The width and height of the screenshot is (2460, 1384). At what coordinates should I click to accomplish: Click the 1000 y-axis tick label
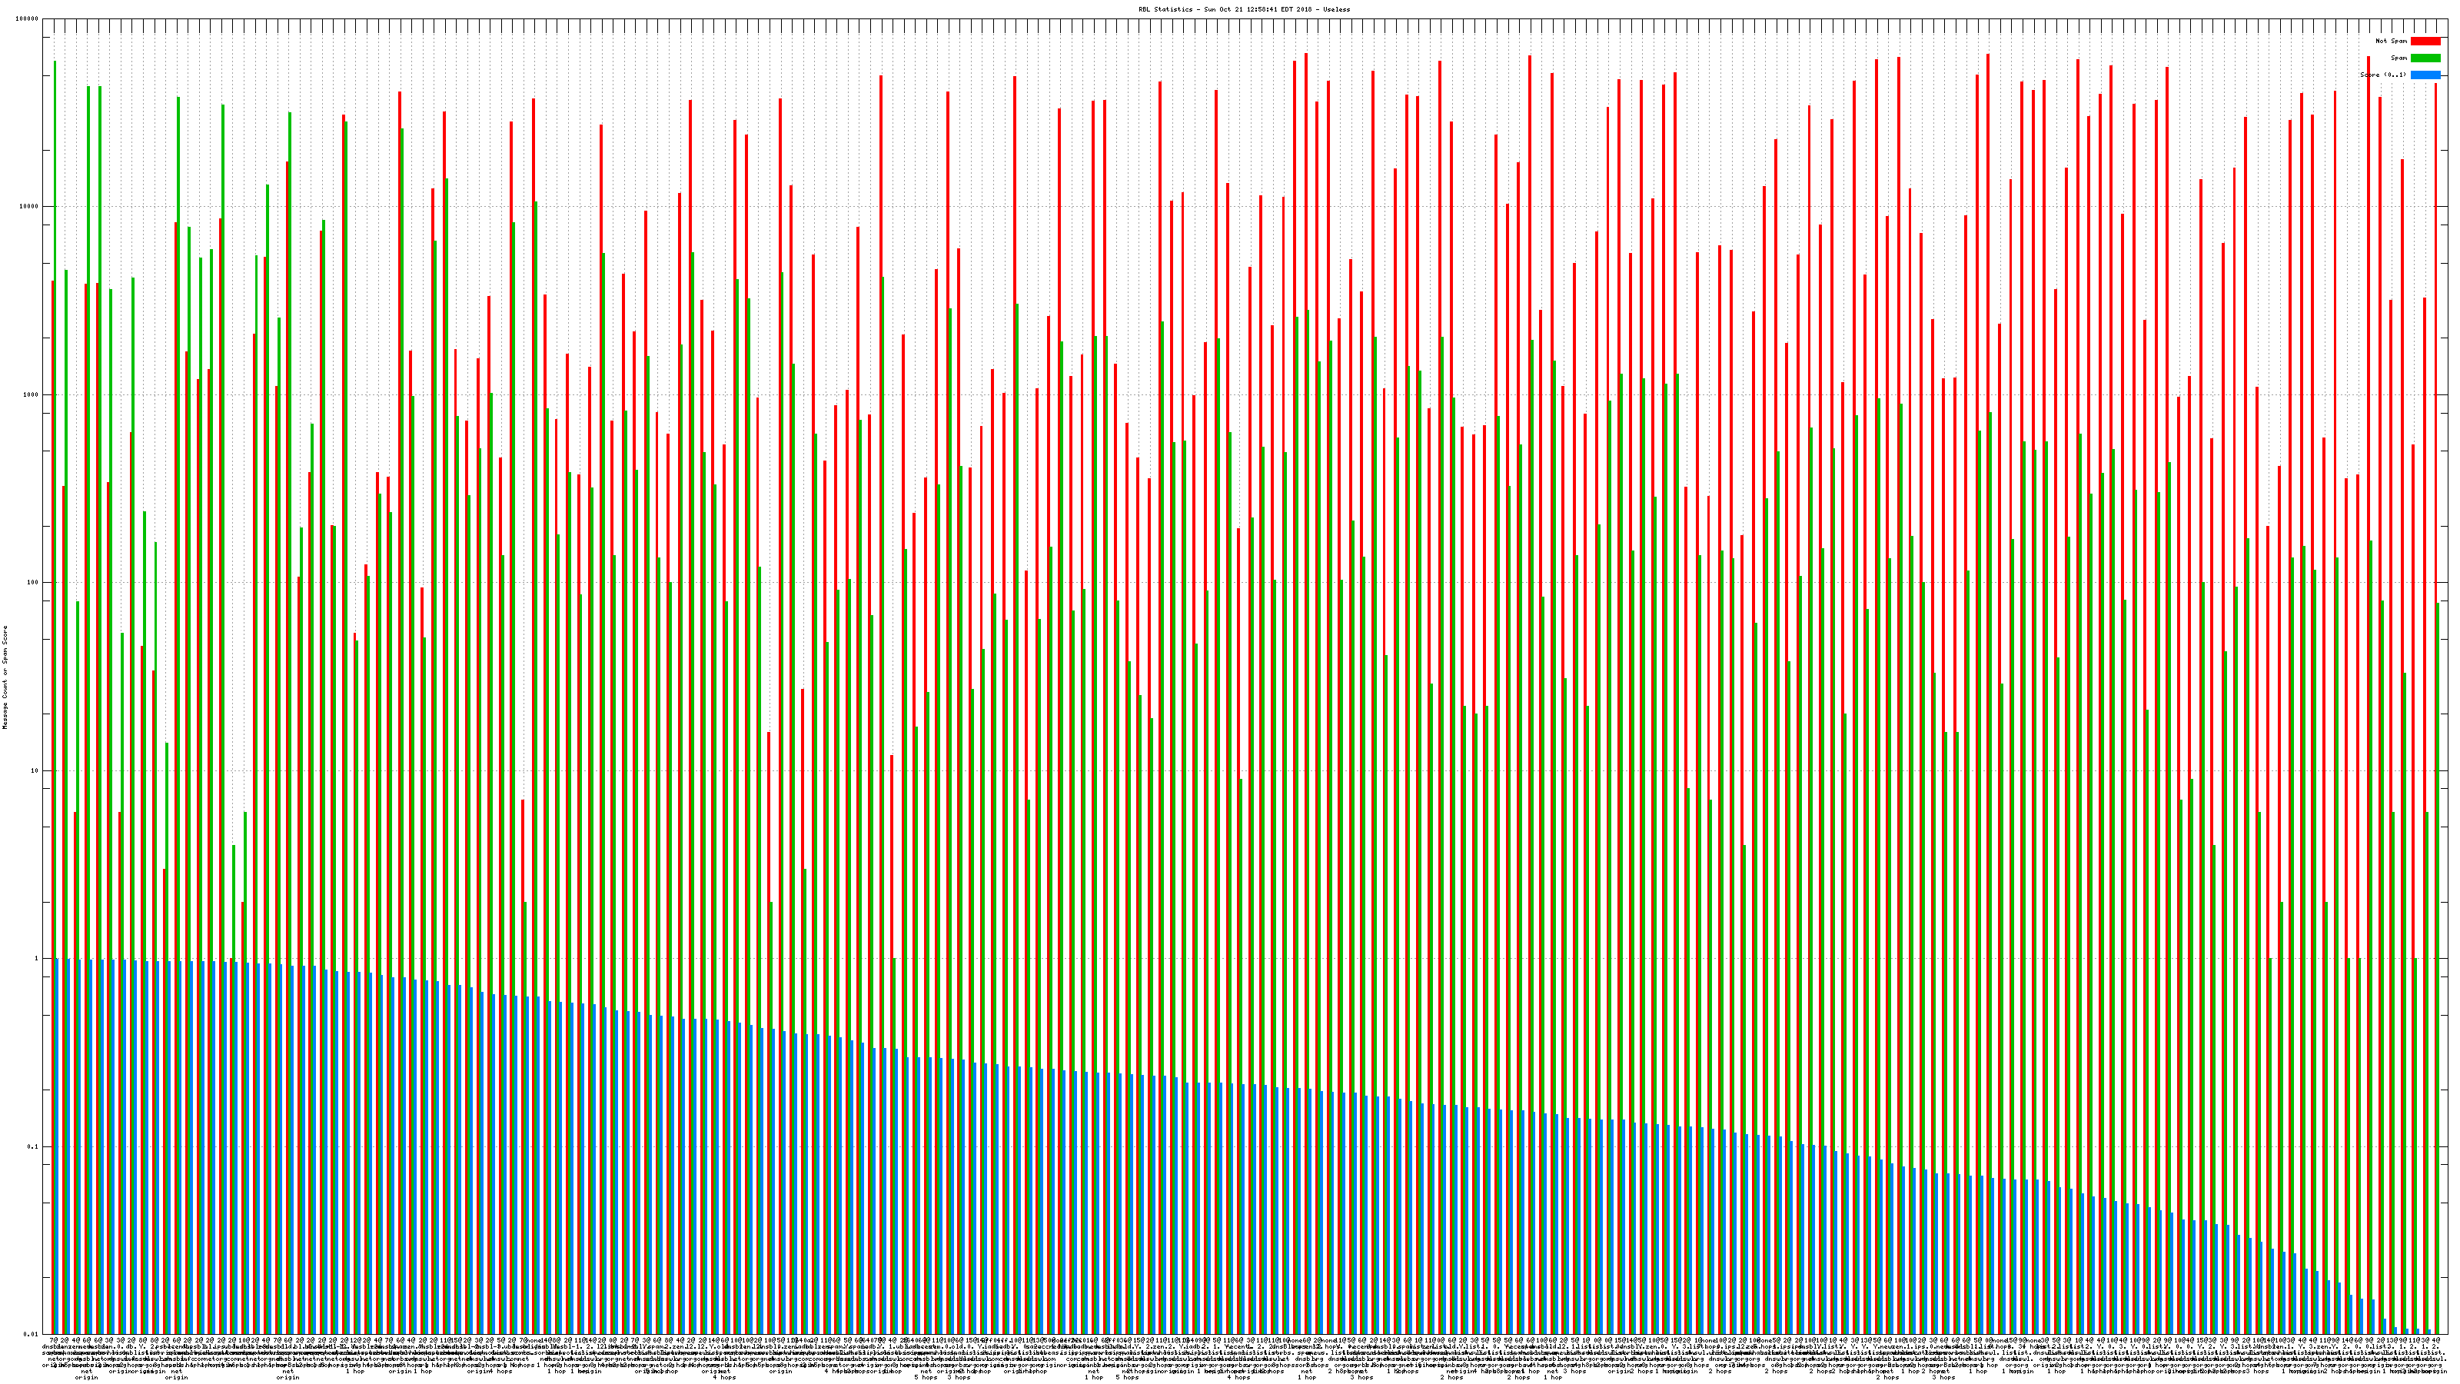32,395
